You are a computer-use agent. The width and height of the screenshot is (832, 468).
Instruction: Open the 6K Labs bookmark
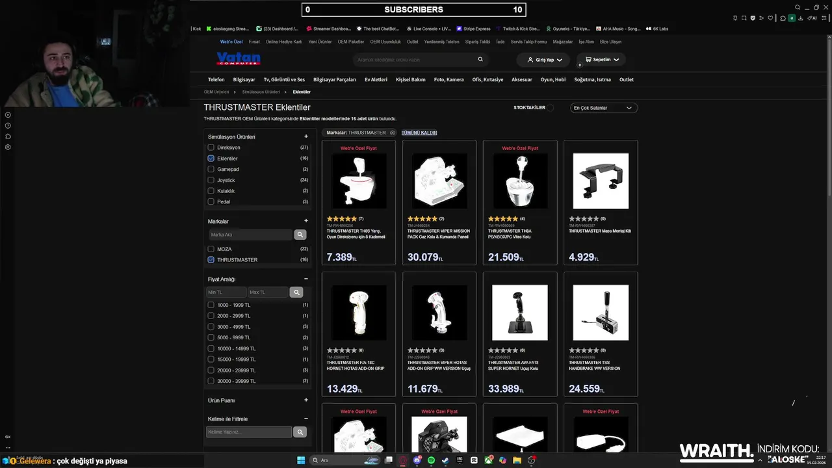point(657,29)
